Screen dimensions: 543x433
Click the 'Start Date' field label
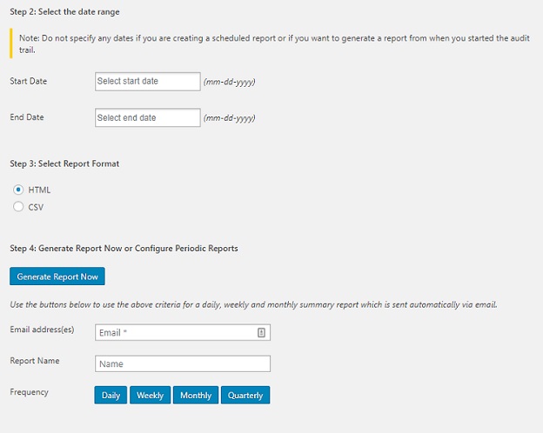point(29,82)
